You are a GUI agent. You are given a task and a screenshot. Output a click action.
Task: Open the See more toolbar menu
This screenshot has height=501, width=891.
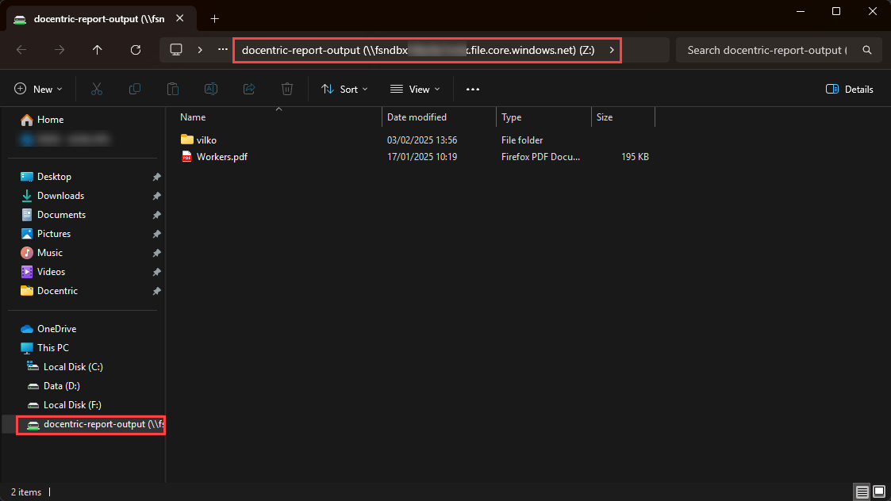click(x=473, y=89)
